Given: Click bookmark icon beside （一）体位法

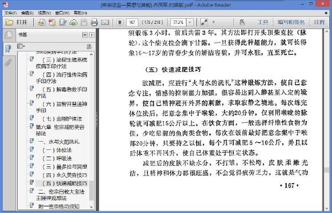Looking at the screenshot, I should 32,149.
